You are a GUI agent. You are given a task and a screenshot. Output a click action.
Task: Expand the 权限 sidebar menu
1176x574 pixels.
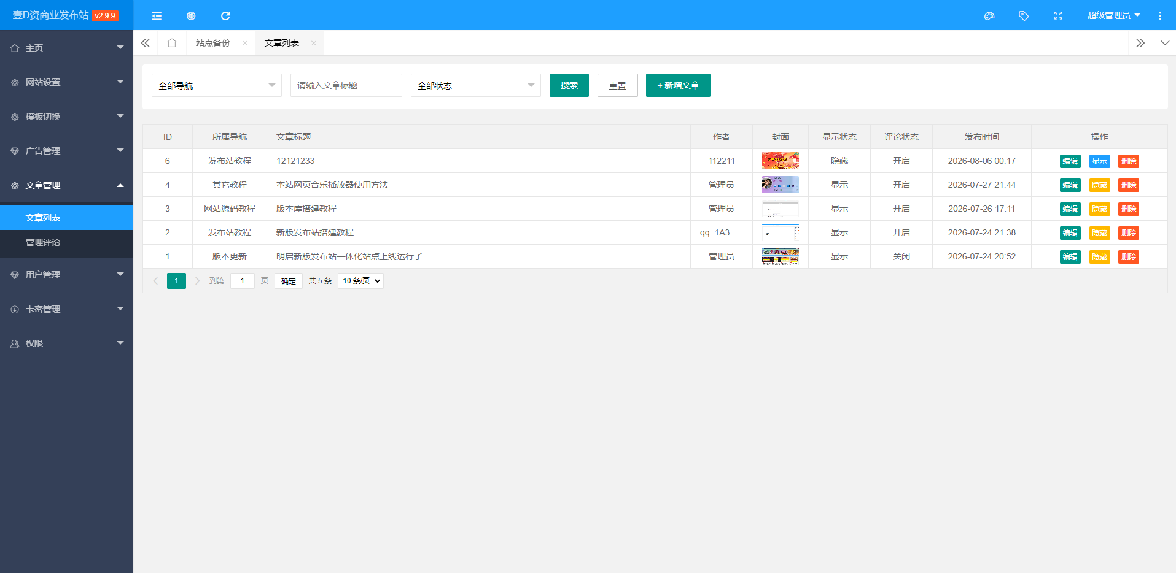pyautogui.click(x=66, y=343)
